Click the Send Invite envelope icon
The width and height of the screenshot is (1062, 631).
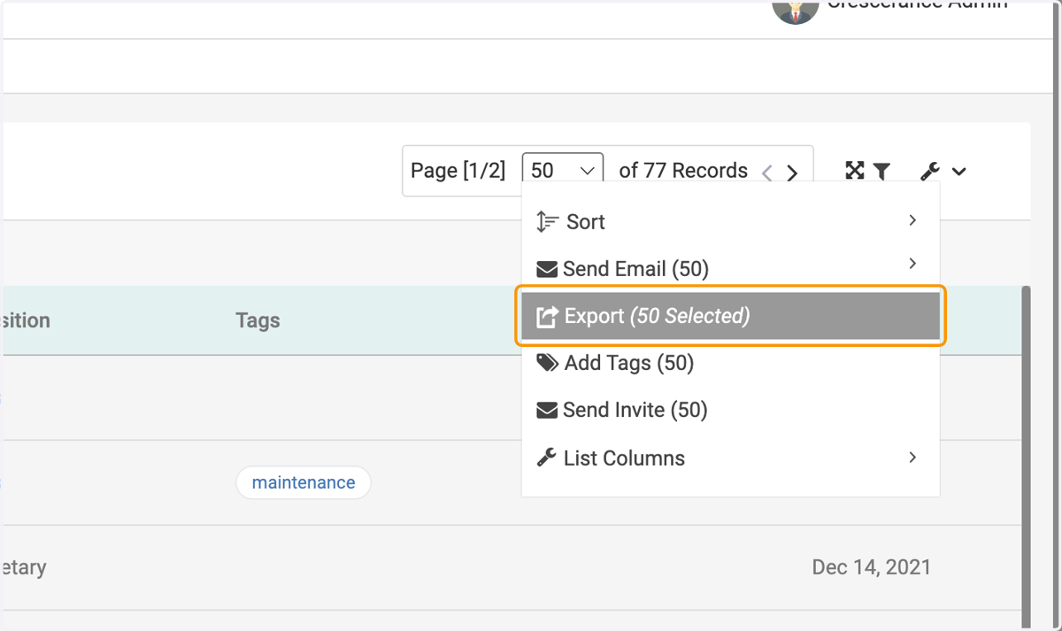547,411
